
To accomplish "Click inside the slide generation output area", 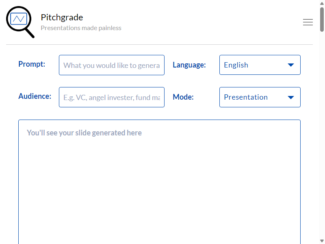I will click(x=159, y=182).
